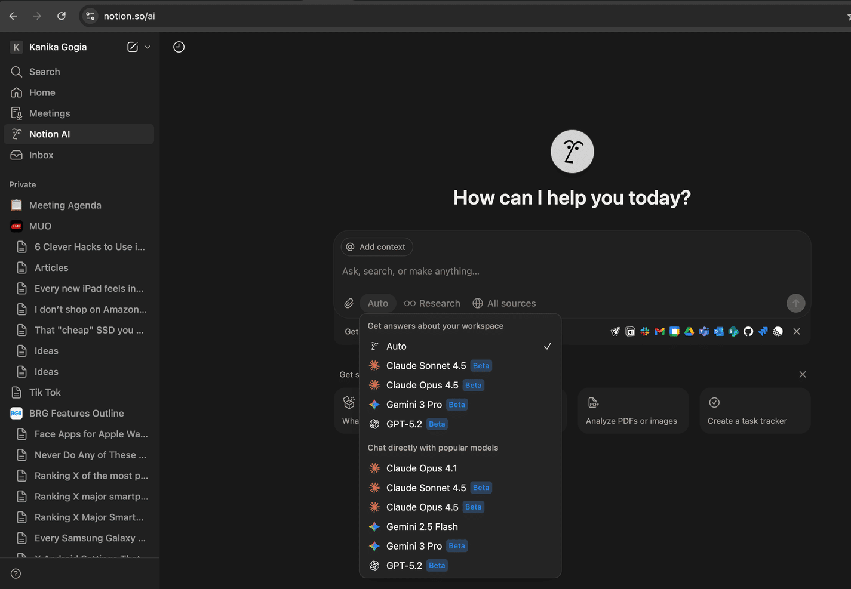Click the Microsoft Teams connector icon
This screenshot has width=851, height=589.
(x=704, y=331)
